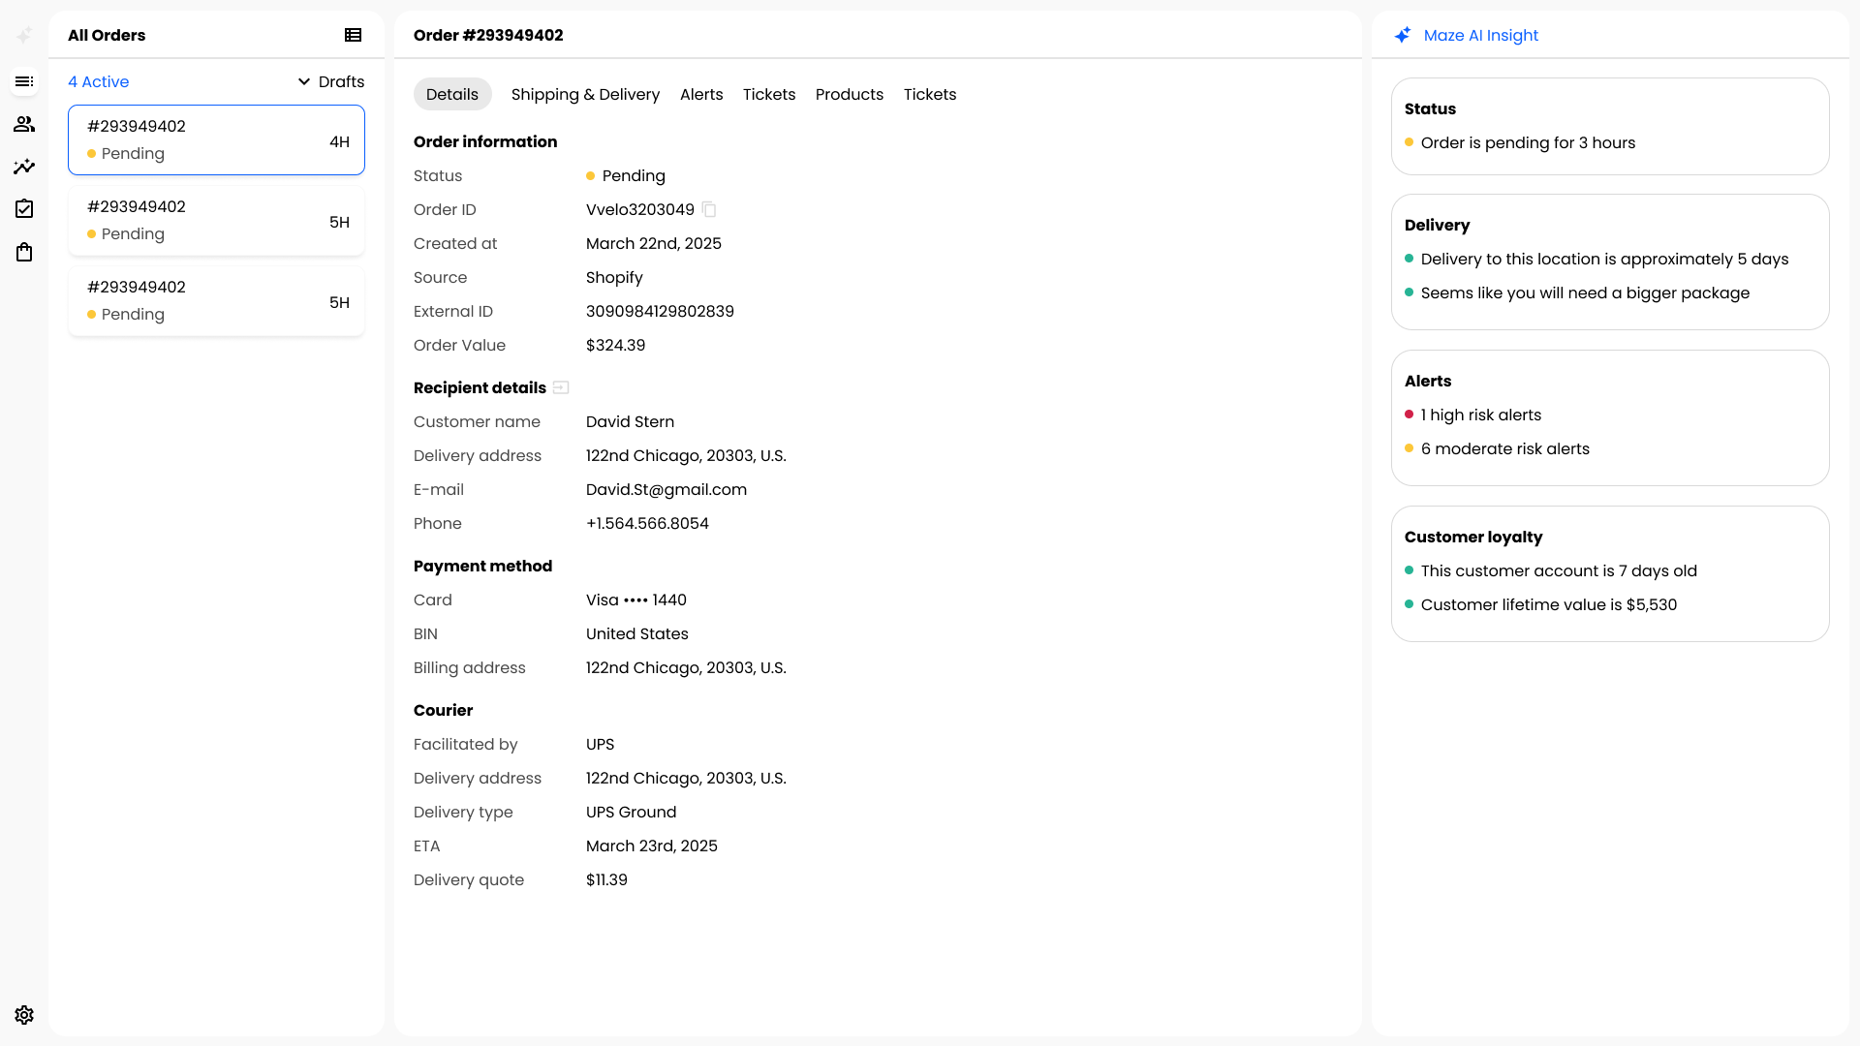The width and height of the screenshot is (1860, 1046).
Task: Open the analytics insights chart icon
Action: coord(24,167)
